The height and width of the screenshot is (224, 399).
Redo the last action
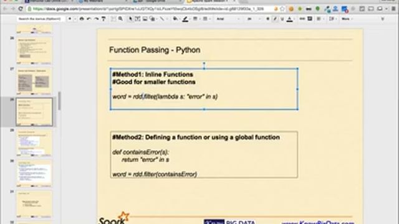click(x=96, y=19)
